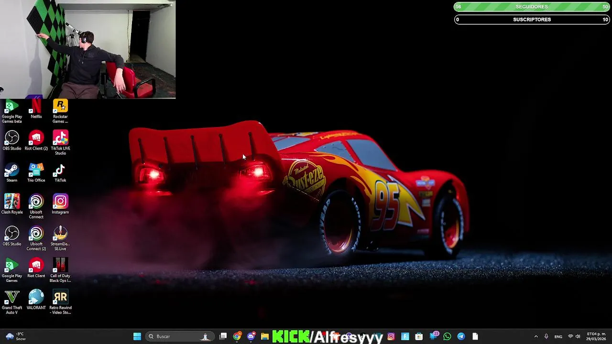
Task: Launch Grand Theft Auto V shortcut
Action: (x=12, y=302)
